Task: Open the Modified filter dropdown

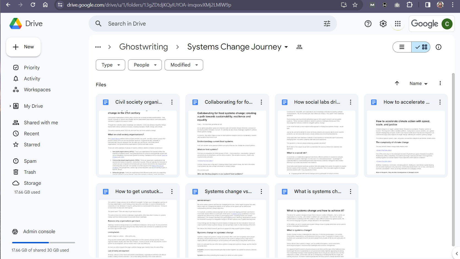Action: click(x=184, y=65)
